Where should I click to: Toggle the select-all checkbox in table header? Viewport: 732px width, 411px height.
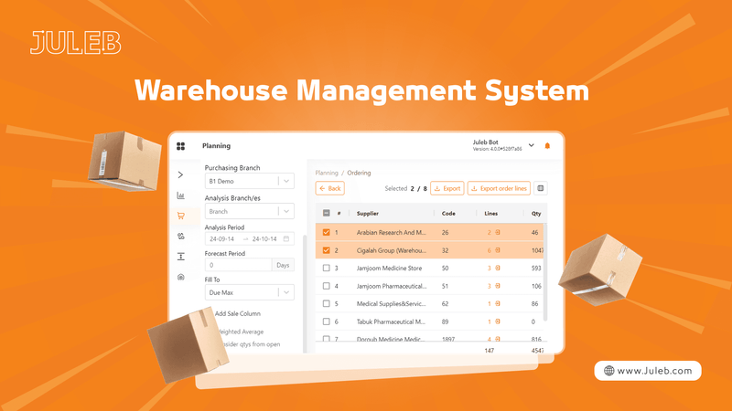click(328, 213)
